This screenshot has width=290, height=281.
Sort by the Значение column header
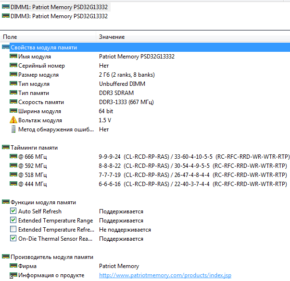click(x=112, y=37)
